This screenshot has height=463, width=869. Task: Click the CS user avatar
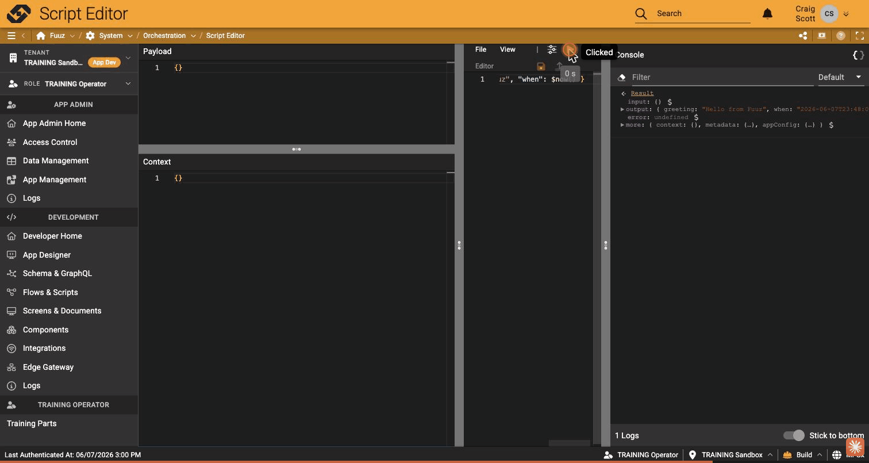pos(829,14)
